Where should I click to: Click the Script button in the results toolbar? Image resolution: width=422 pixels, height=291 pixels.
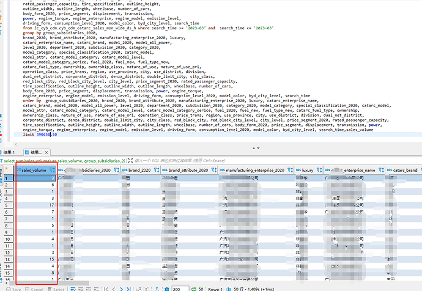56,289
